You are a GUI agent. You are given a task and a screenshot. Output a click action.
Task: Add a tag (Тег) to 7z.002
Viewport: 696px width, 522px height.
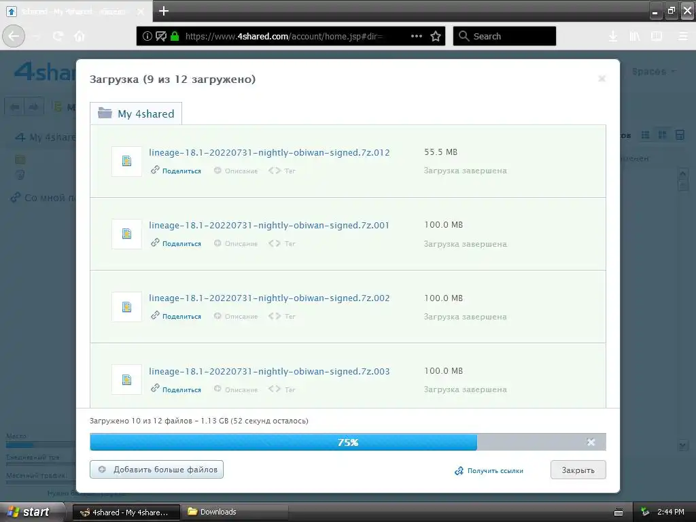click(282, 317)
